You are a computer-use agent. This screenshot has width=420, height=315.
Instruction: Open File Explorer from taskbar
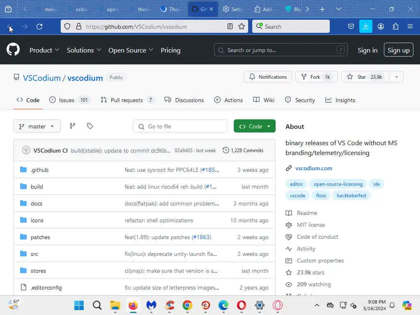pyautogui.click(x=115, y=305)
